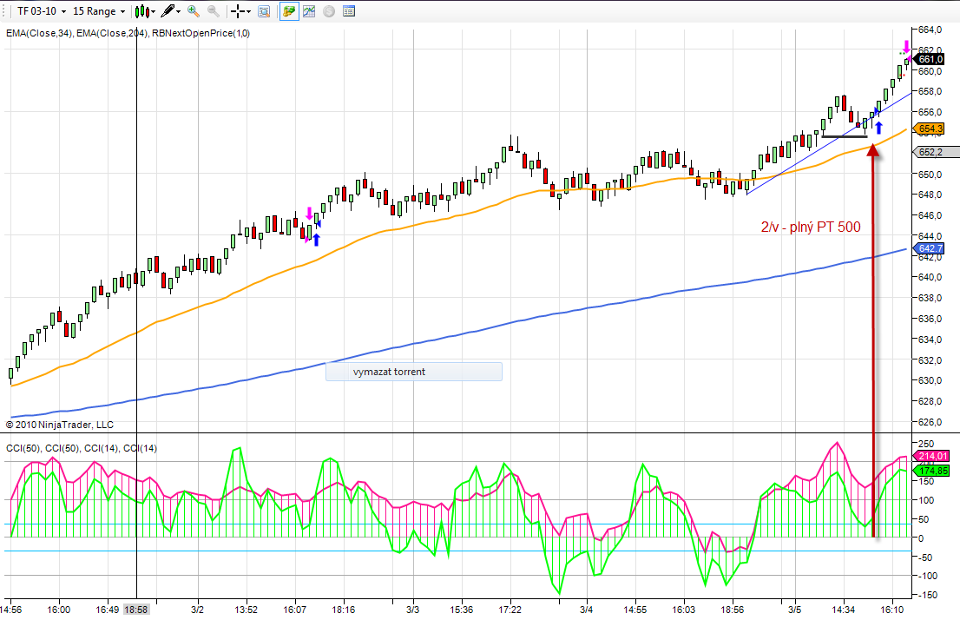Click the 16:00 time axis label
The height and width of the screenshot is (620, 960).
(59, 610)
